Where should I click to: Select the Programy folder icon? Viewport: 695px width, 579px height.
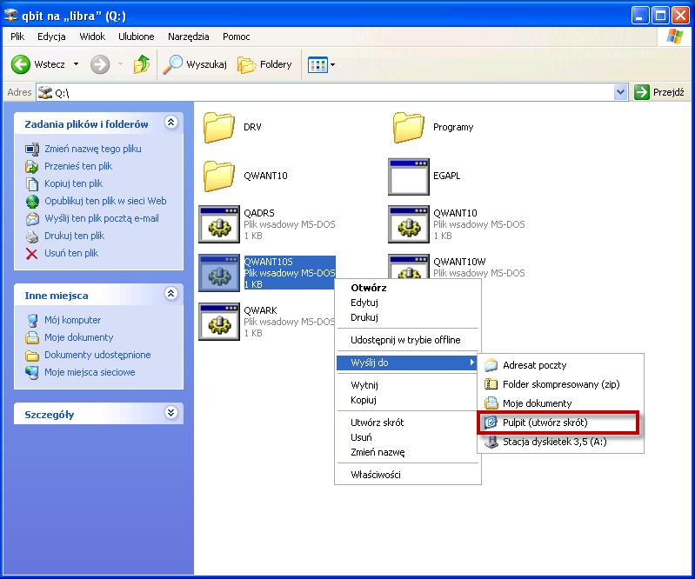408,127
